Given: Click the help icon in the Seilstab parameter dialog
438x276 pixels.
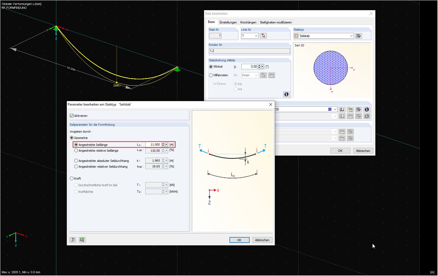Looking at the screenshot, I should [73, 240].
